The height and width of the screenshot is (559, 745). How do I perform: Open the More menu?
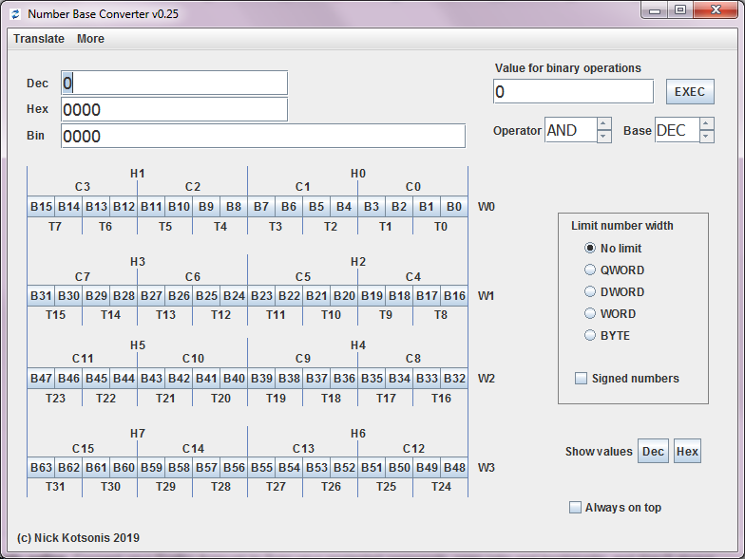point(90,39)
